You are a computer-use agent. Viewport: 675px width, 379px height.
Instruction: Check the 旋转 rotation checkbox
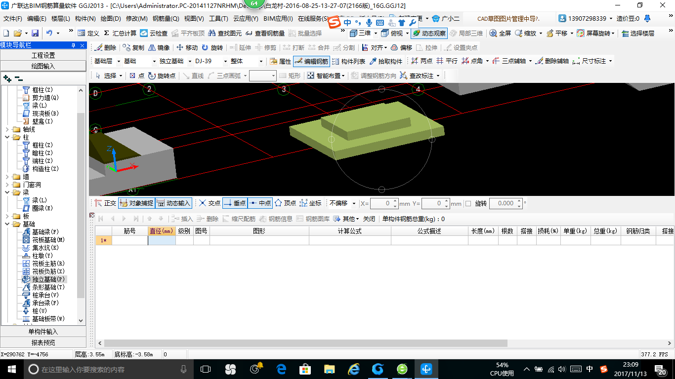tap(468, 203)
